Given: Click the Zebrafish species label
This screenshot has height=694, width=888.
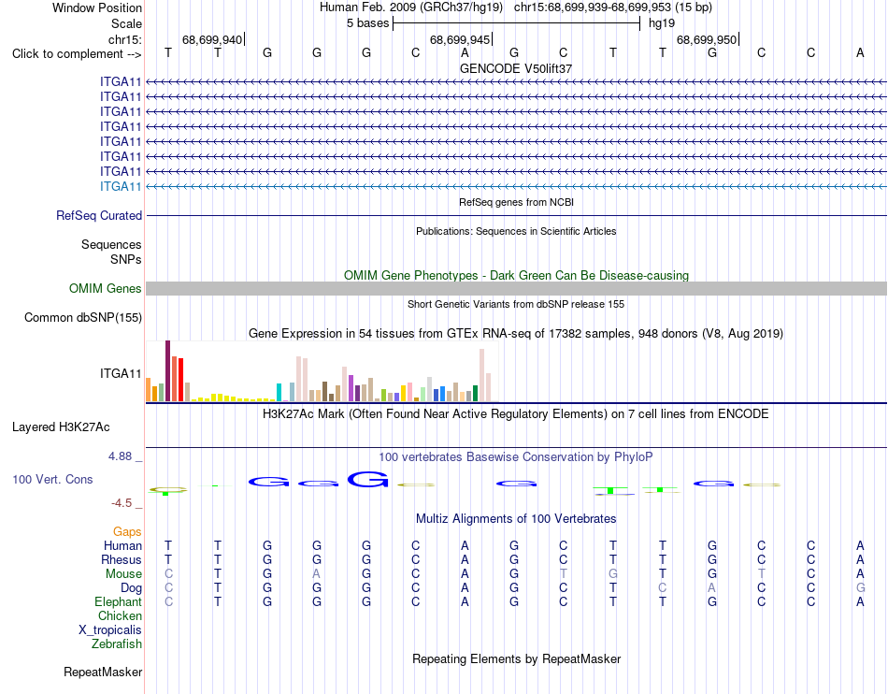Looking at the screenshot, I should [x=116, y=643].
